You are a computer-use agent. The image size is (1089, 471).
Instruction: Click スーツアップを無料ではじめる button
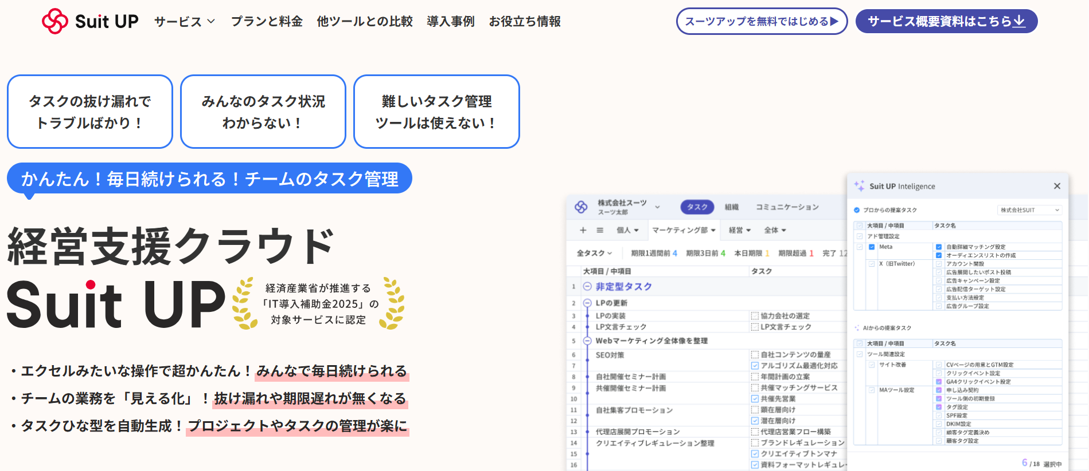[762, 21]
